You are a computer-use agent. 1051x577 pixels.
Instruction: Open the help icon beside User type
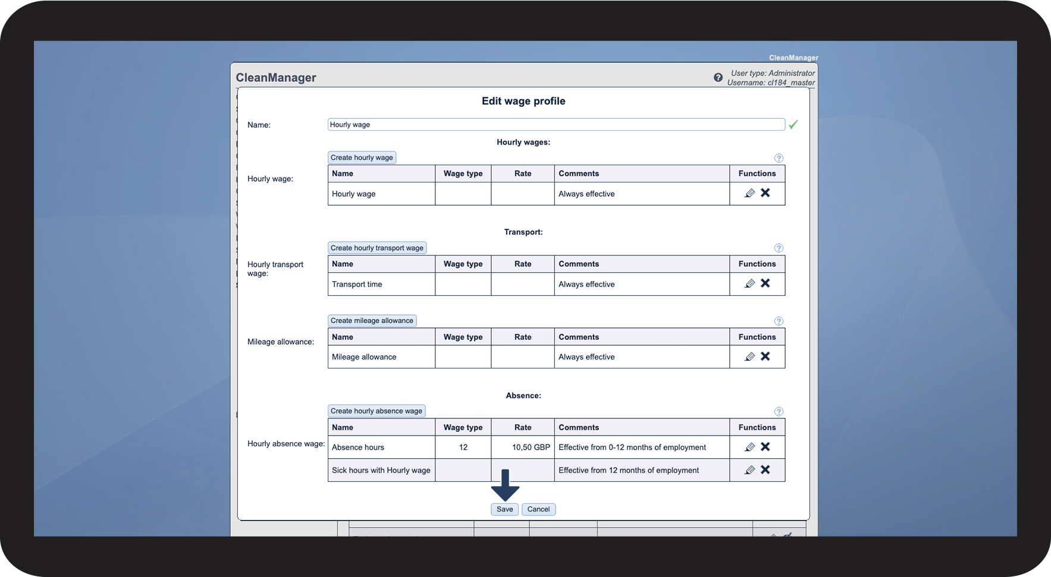pyautogui.click(x=718, y=78)
